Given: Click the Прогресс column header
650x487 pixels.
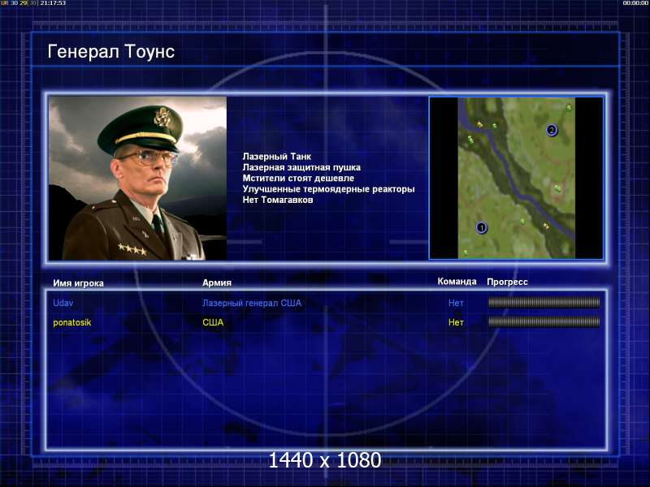Looking at the screenshot, I should tap(507, 282).
